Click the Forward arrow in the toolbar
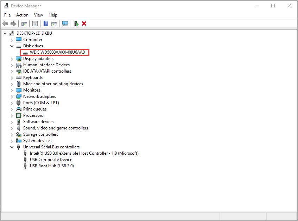 click(13, 24)
